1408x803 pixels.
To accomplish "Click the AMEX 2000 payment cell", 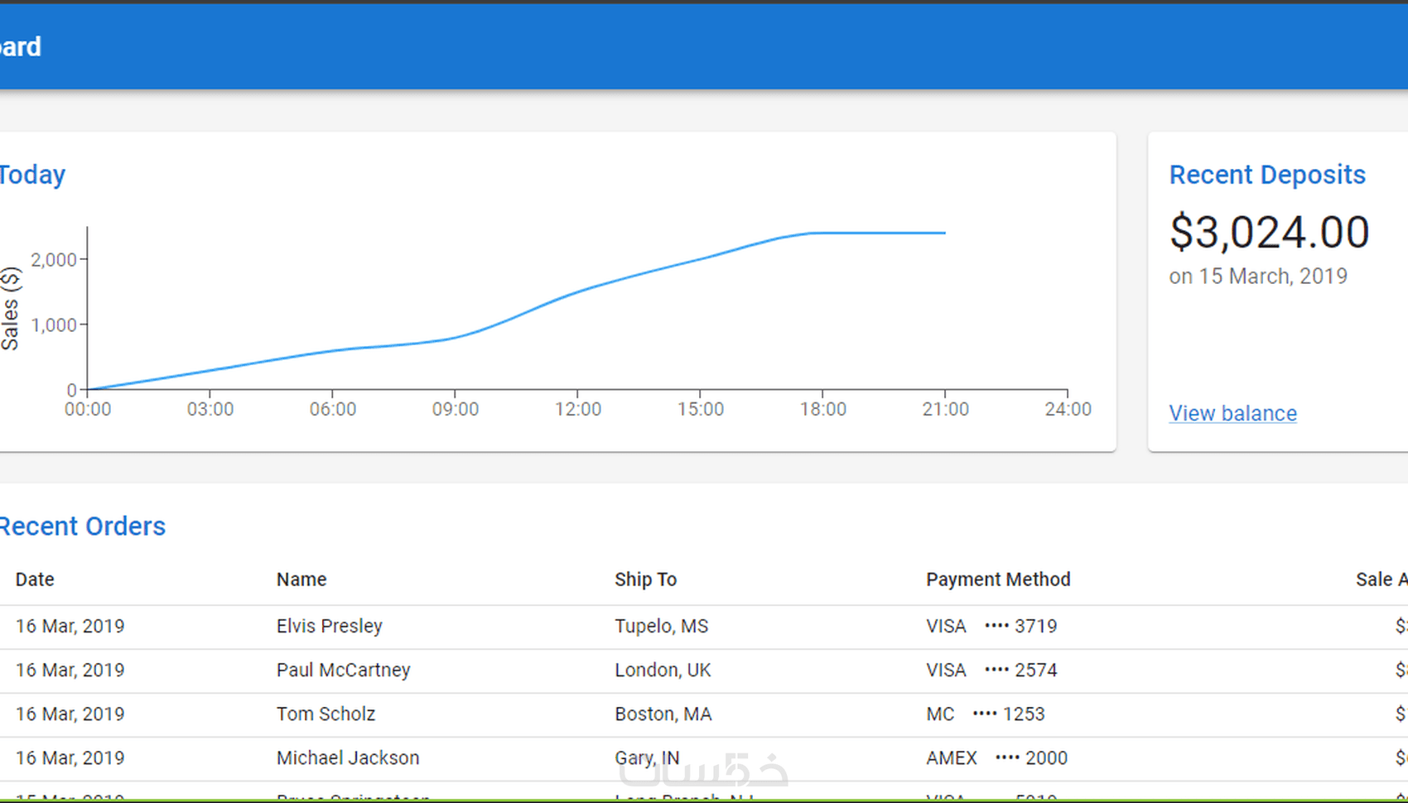I will click(x=996, y=757).
